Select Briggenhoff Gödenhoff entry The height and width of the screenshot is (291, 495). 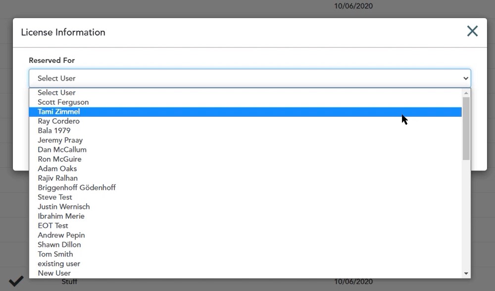click(x=246, y=188)
